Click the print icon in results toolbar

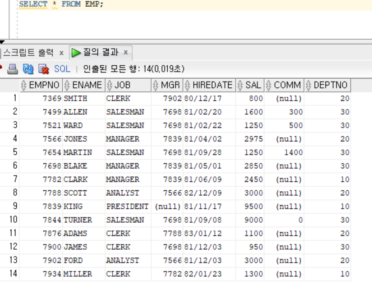[12, 69]
